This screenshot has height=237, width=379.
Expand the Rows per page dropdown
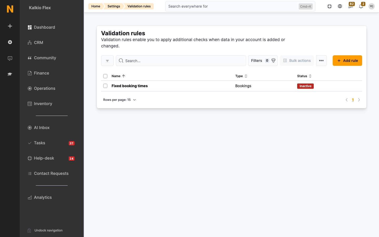point(120,100)
